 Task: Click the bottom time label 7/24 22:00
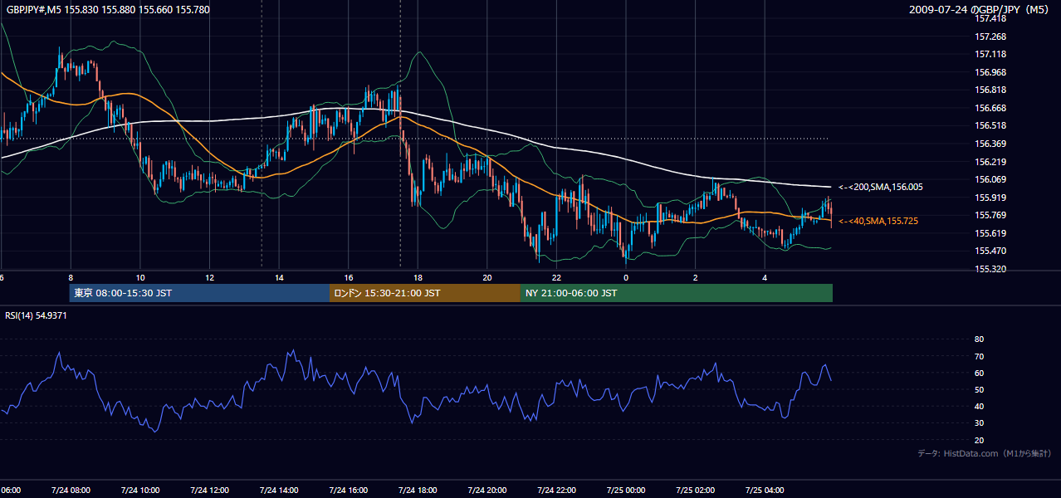(556, 491)
